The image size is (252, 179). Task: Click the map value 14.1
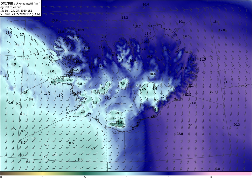click(x=58, y=46)
